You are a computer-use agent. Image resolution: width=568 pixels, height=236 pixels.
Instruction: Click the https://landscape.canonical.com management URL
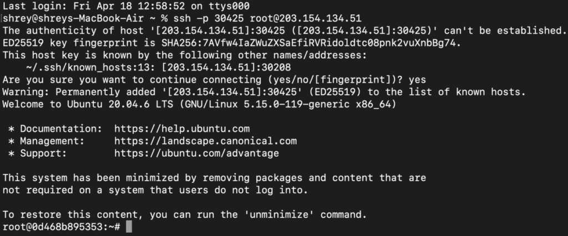tap(205, 141)
